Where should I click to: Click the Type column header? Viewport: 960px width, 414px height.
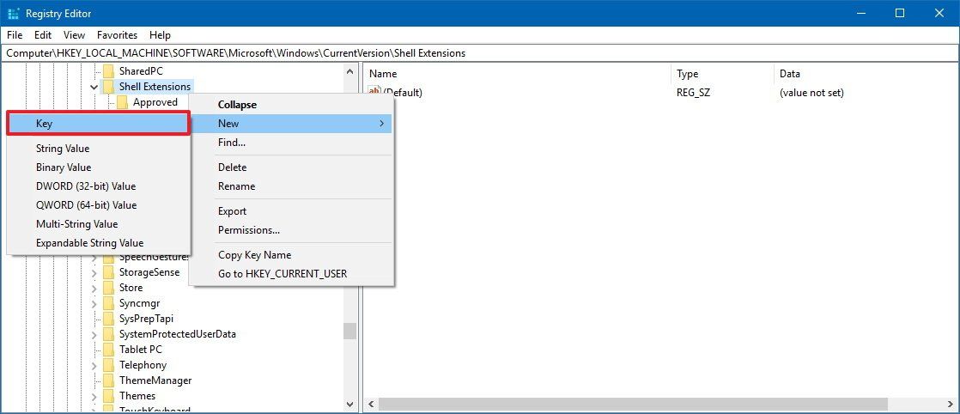tap(722, 74)
